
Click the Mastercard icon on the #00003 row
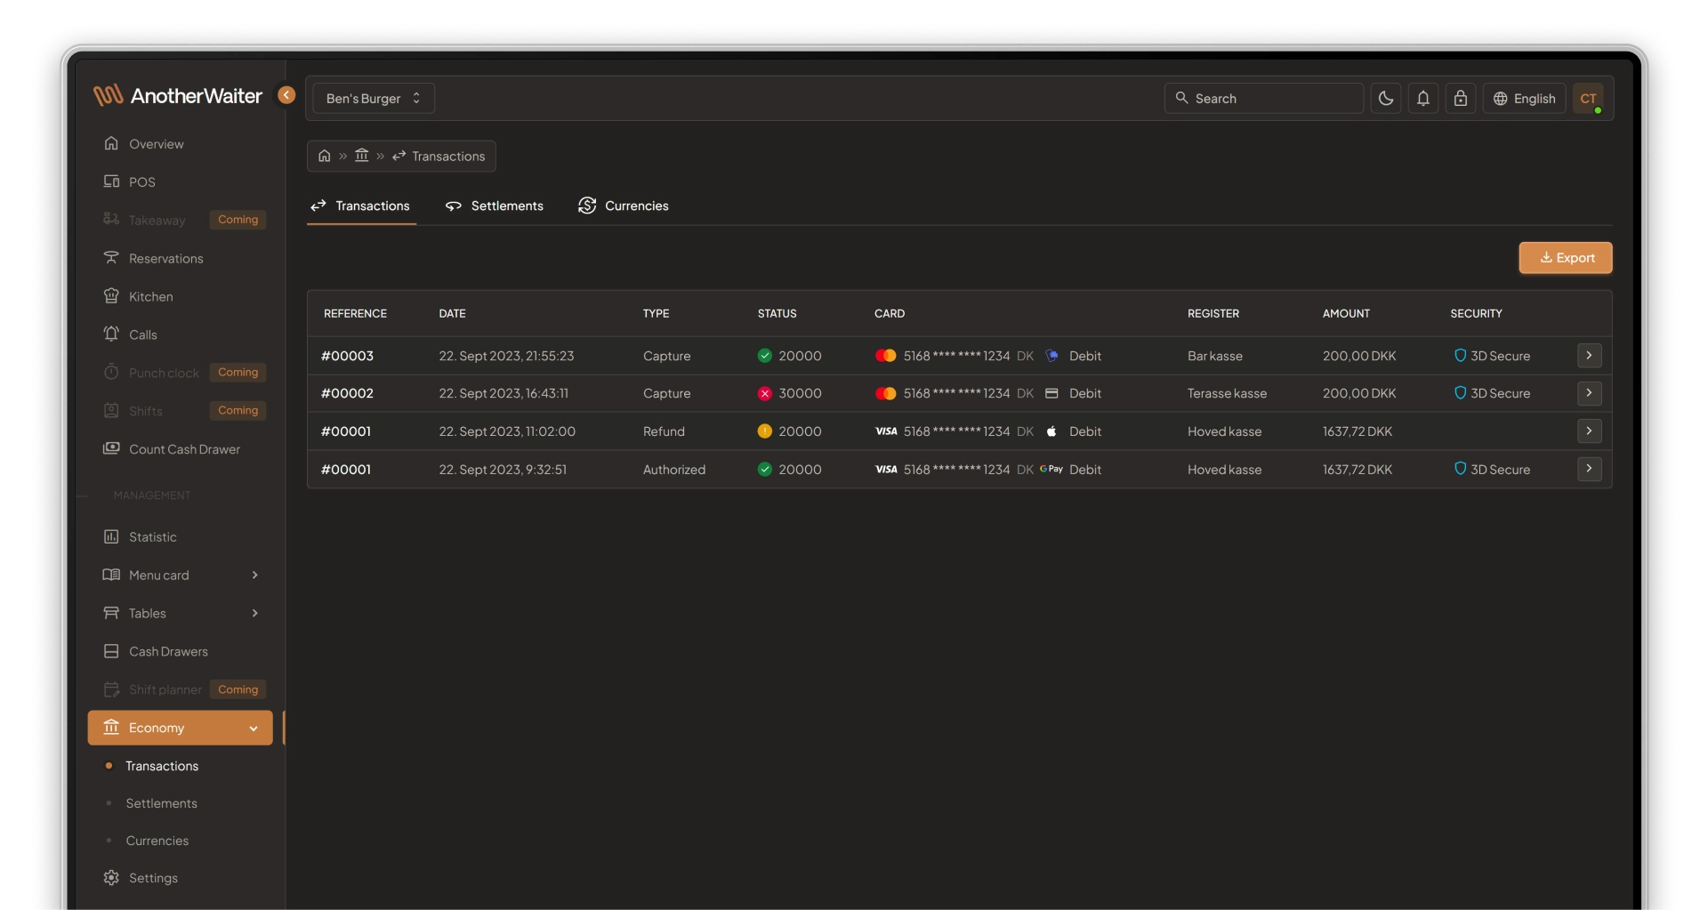pos(886,356)
